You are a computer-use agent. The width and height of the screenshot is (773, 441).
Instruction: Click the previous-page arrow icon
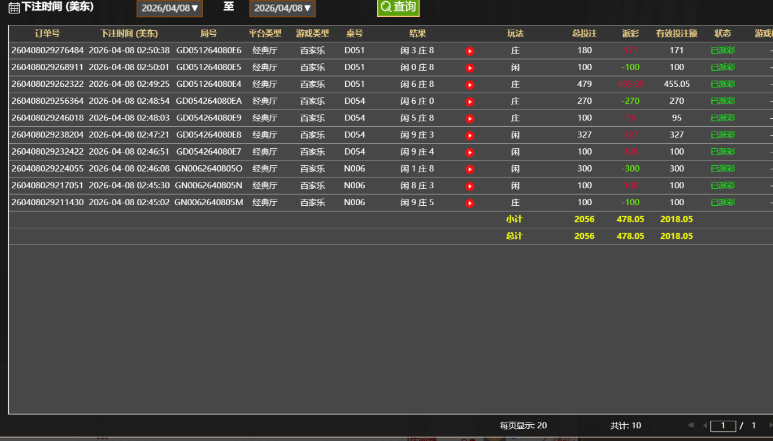705,425
